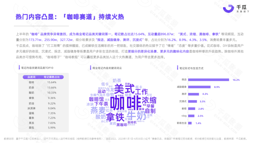Click the 千瓜 logo icon
Image resolution: width=256 pixels, height=143 pixels.
pos(228,9)
